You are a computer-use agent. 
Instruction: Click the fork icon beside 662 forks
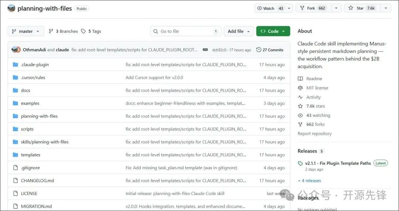coord(300,125)
